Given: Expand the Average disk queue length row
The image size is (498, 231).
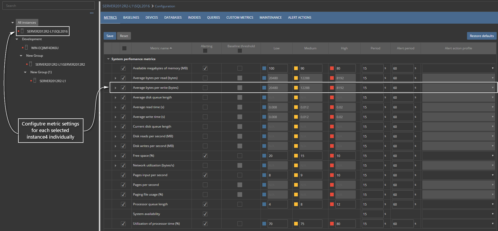Looking at the screenshot, I should point(115,98).
